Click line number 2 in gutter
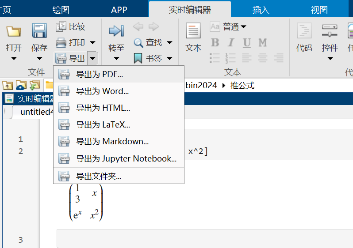Screen dimensions: 353x248 coord(20,151)
